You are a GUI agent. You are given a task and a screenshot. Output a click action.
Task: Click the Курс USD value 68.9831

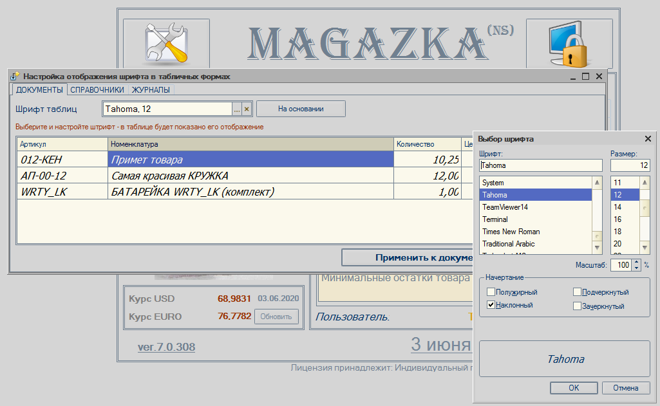[x=234, y=299]
